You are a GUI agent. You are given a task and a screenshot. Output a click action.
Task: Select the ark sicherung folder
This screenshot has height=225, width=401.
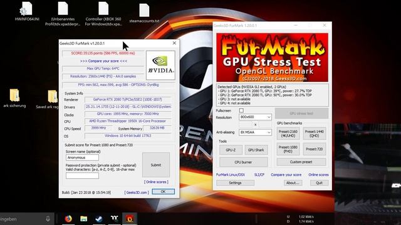coord(14,98)
